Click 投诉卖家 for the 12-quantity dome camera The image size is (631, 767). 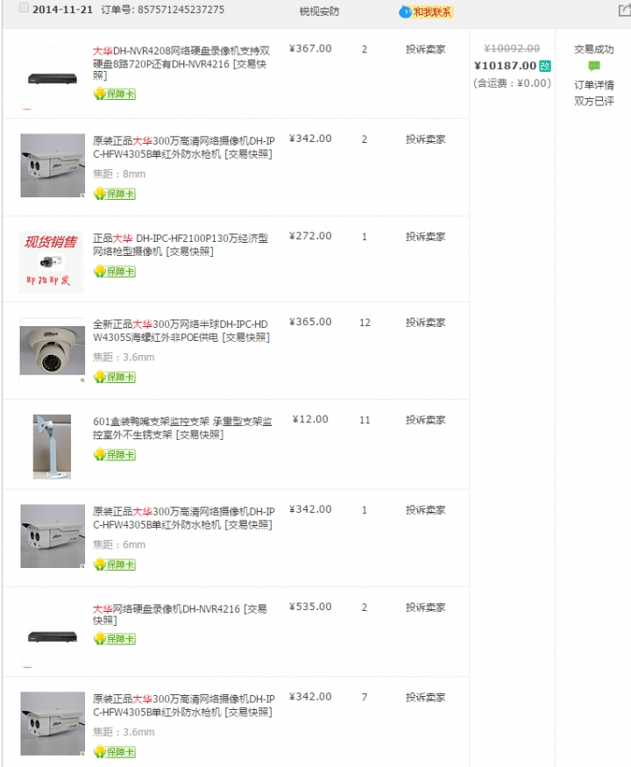426,323
